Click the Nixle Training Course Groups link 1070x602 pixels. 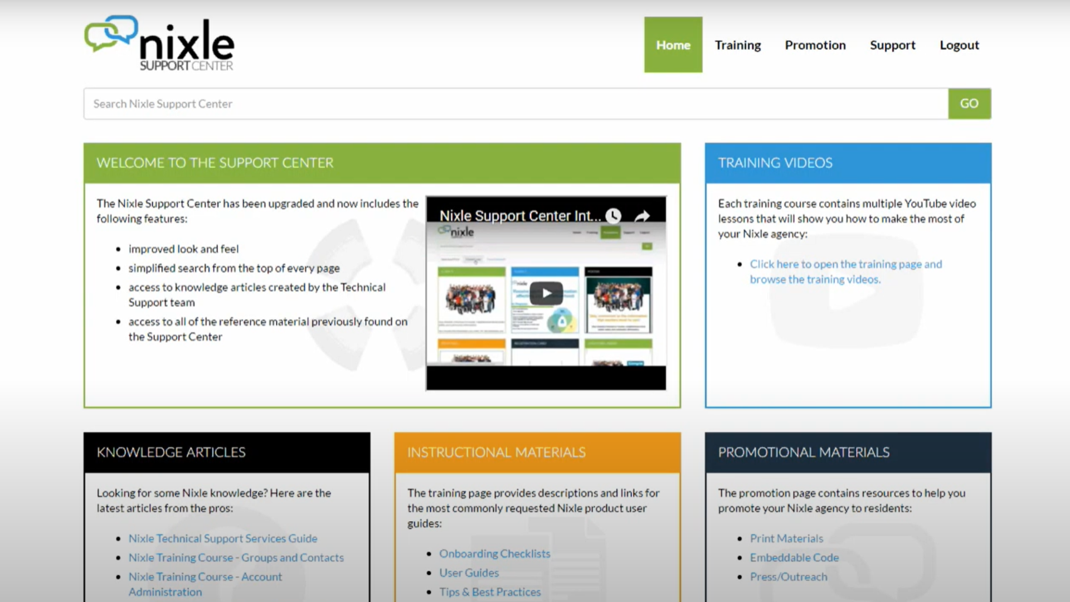(235, 557)
